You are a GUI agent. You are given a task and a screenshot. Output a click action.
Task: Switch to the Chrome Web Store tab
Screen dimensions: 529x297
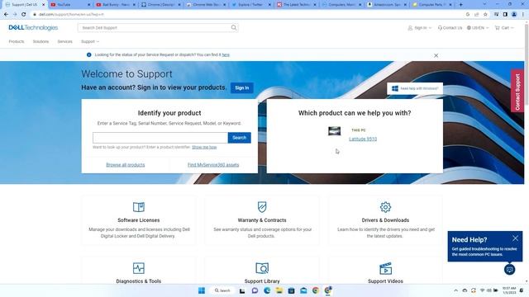coord(206,5)
